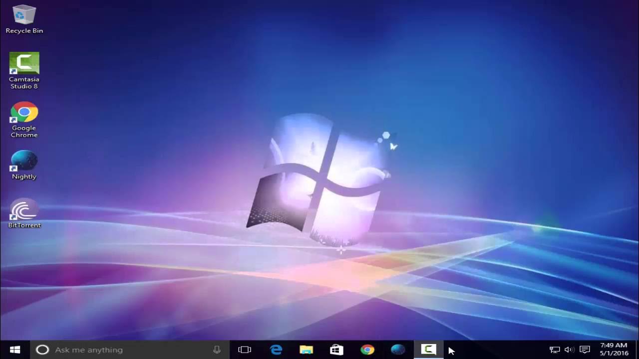
Task: Switch to Camtasia on the taskbar
Action: pyautogui.click(x=428, y=350)
